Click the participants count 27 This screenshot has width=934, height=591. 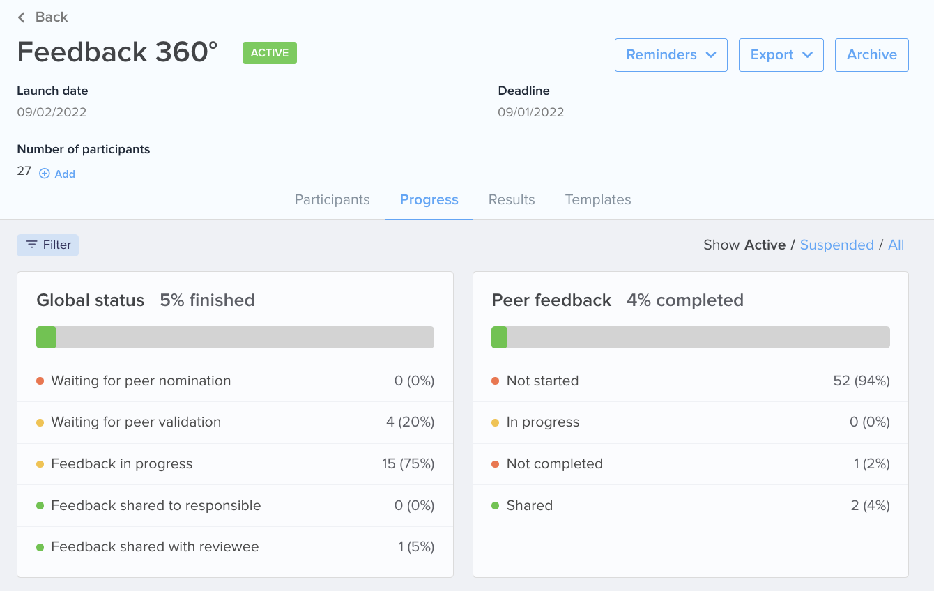24,171
